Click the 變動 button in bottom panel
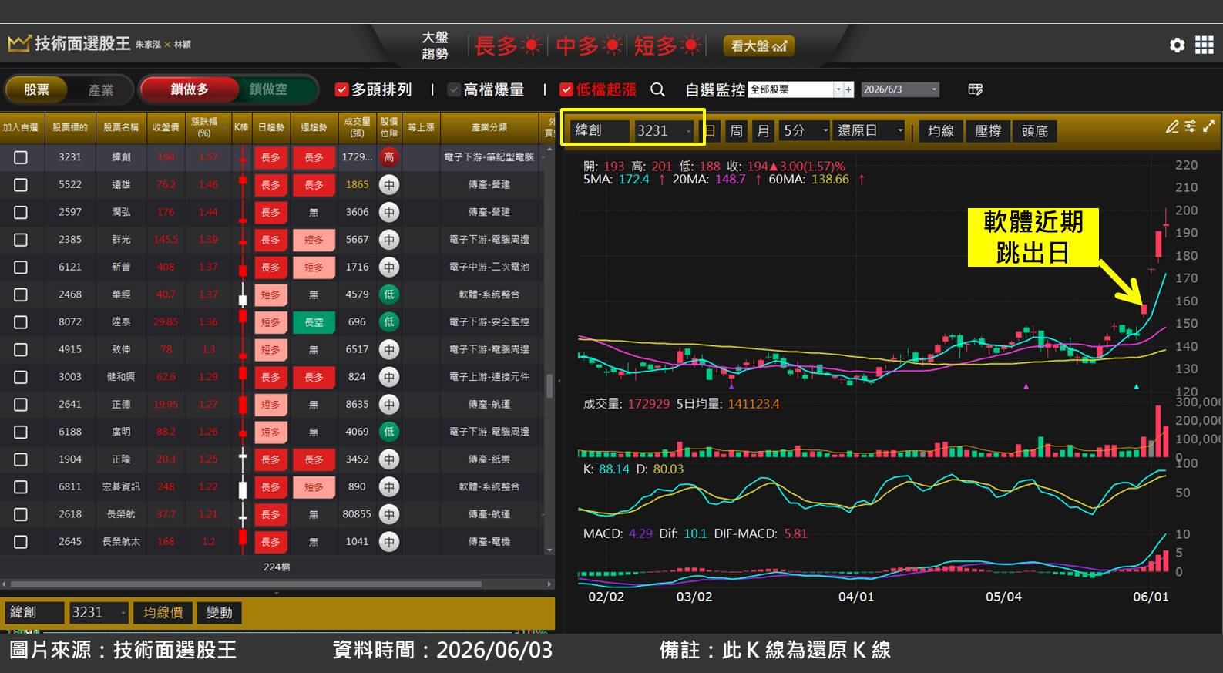The height and width of the screenshot is (673, 1223). 220,613
